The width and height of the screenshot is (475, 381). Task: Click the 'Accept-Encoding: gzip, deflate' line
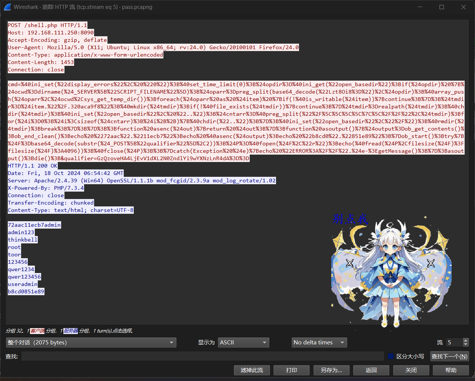[x=57, y=40]
